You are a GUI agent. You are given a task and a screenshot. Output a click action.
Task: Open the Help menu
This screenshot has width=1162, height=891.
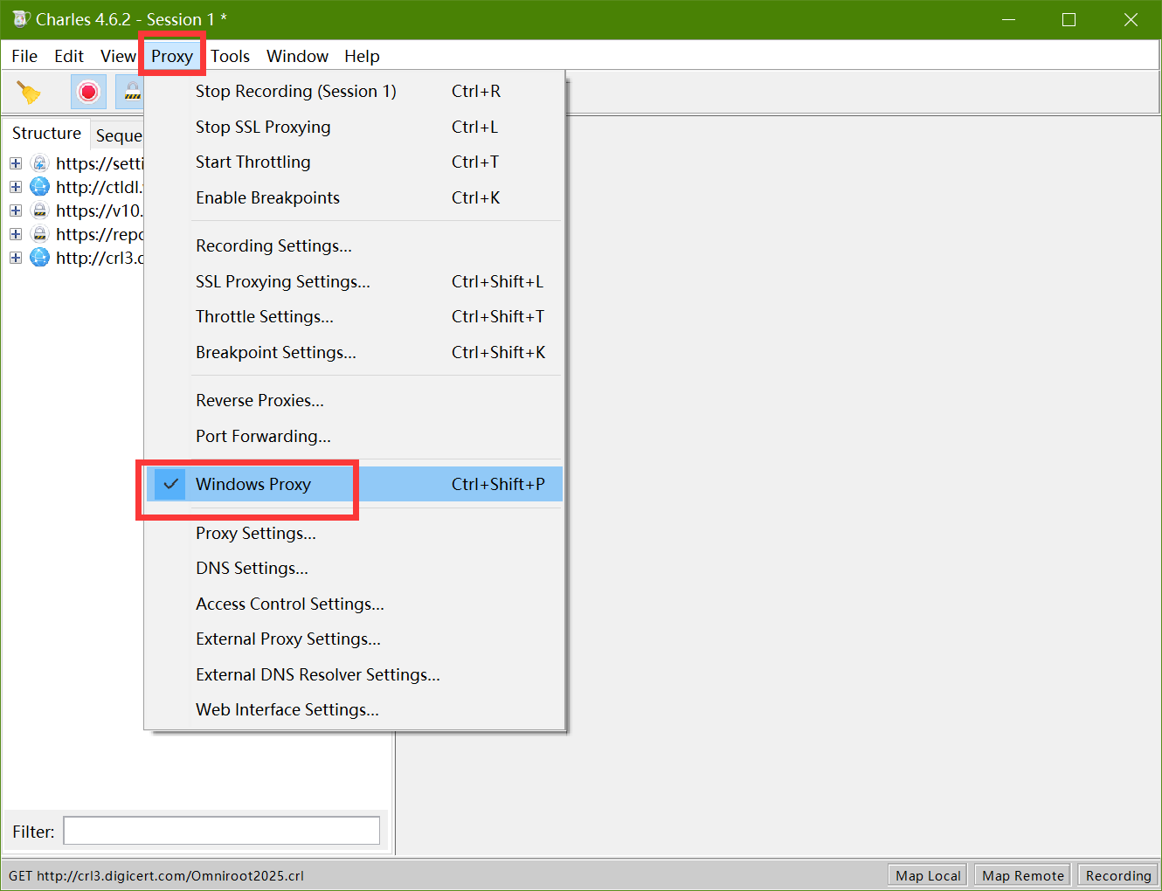pos(362,56)
